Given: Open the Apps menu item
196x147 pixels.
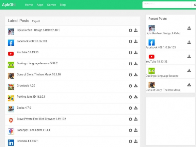Looking at the screenshot, I should [40, 5].
